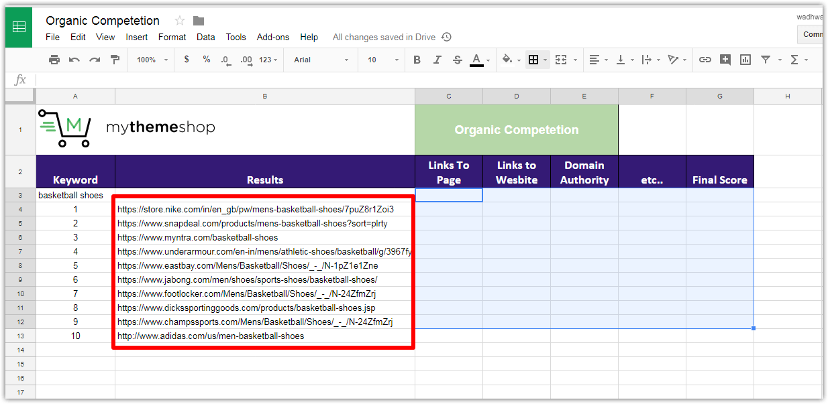Open the View menu
The width and height of the screenshot is (828, 404).
click(105, 38)
